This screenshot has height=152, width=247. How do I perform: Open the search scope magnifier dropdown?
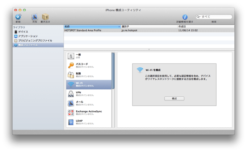(199, 17)
